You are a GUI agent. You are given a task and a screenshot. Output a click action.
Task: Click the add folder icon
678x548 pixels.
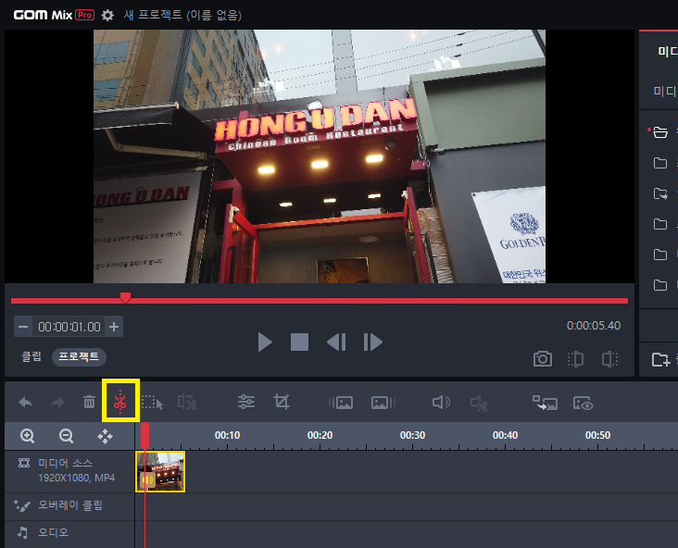(x=660, y=359)
